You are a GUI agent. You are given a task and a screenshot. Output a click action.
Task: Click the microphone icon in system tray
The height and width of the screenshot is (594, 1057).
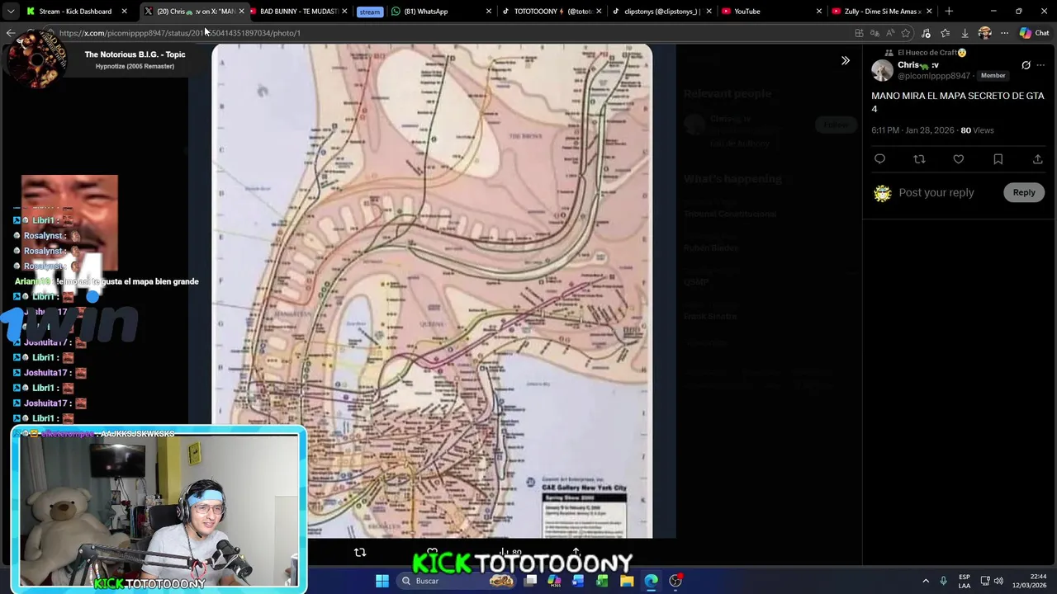click(944, 581)
